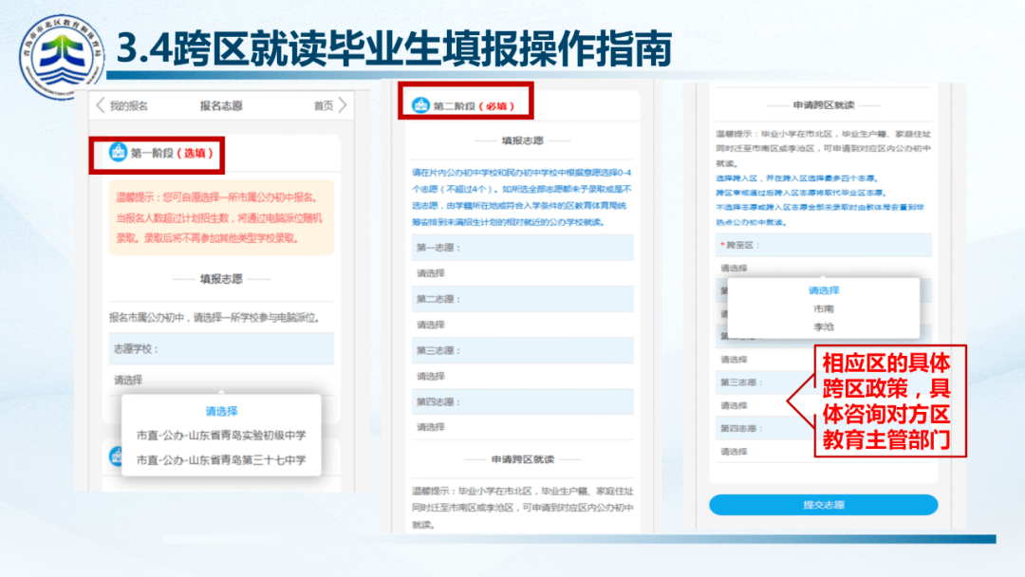The height and width of the screenshot is (577, 1025).
Task: Expand the 第四志愿 selector in the middle panel
Action: (522, 427)
